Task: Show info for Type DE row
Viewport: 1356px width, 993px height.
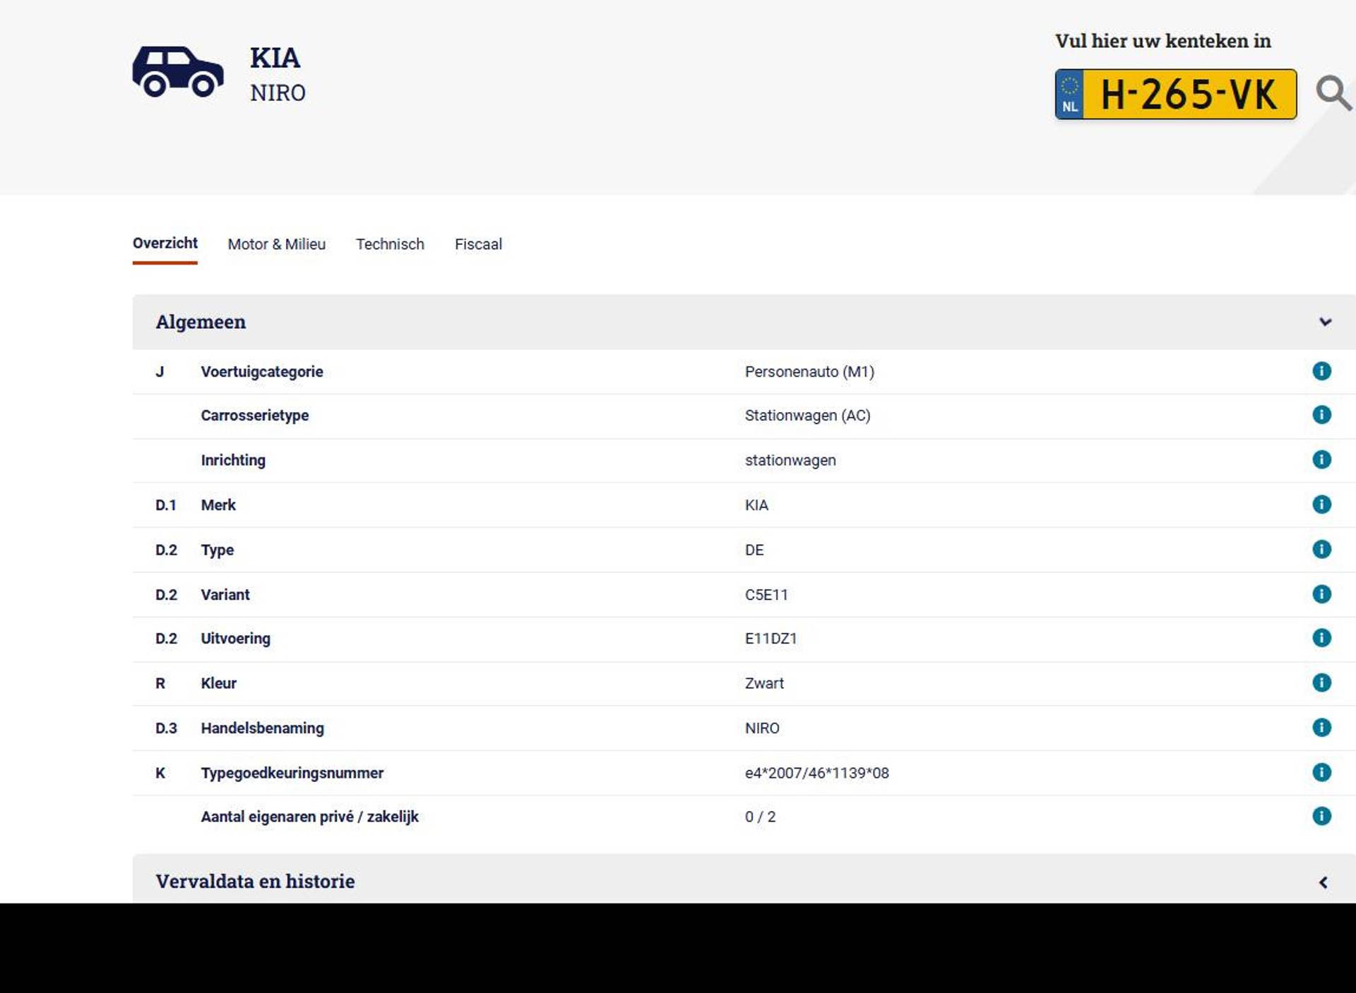Action: [x=1321, y=549]
